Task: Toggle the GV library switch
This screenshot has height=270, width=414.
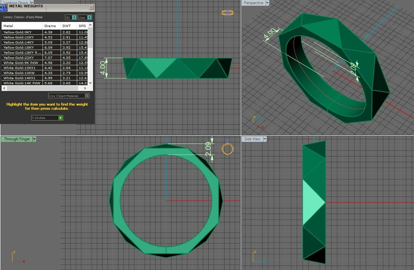Action: pos(71,17)
